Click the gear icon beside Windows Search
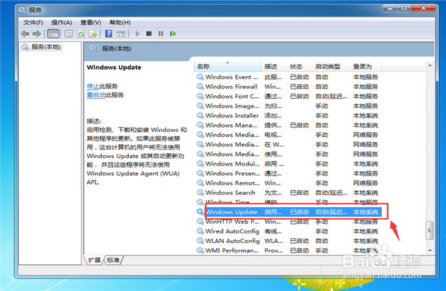The height and width of the screenshot is (291, 446). pos(200,193)
